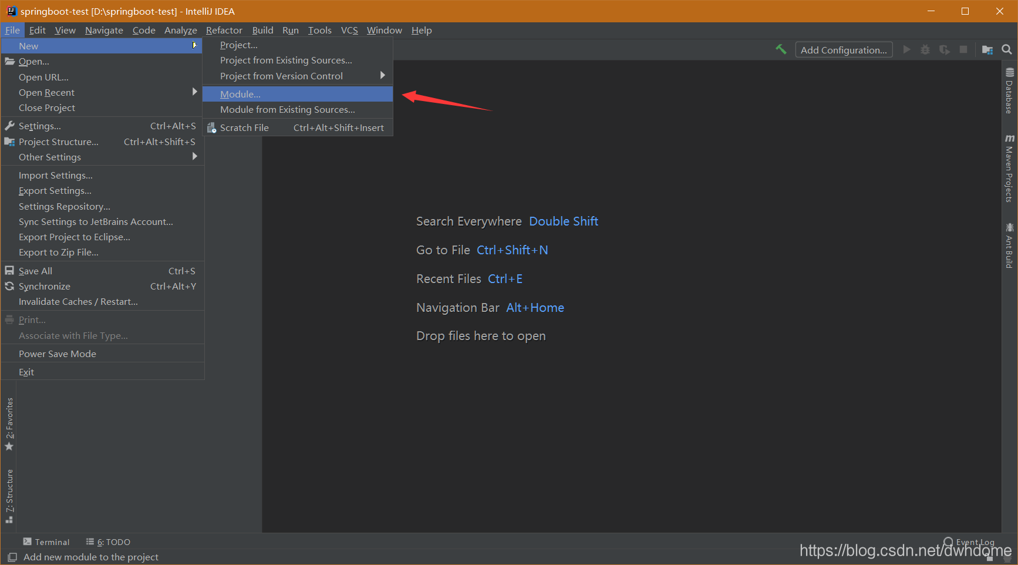This screenshot has width=1018, height=565.
Task: Open the Database tool window
Action: (x=1009, y=91)
